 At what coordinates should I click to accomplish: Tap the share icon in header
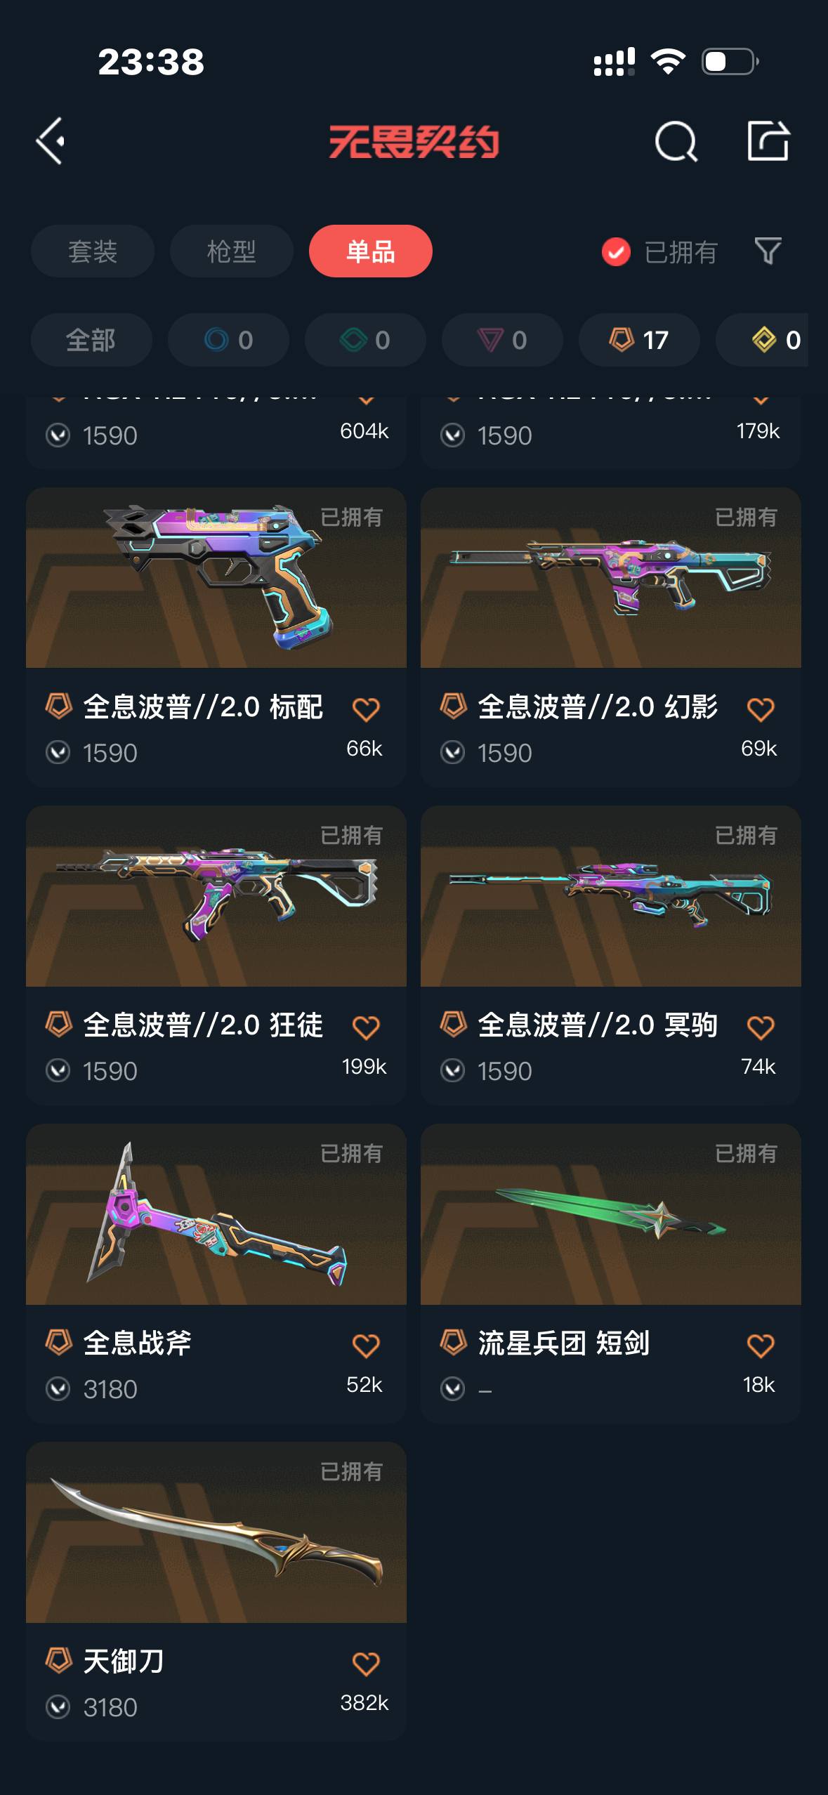pos(768,140)
